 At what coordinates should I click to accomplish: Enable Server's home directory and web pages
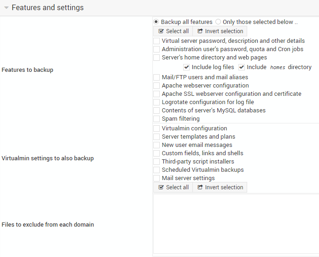[157, 58]
